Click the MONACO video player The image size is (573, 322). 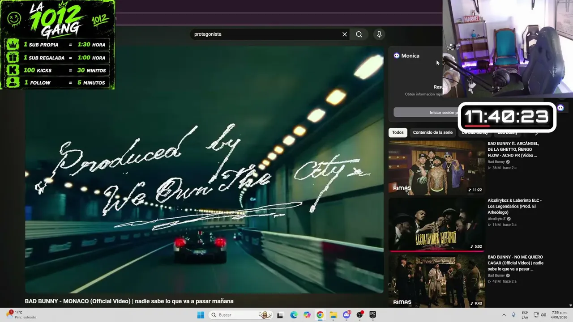coord(204,170)
